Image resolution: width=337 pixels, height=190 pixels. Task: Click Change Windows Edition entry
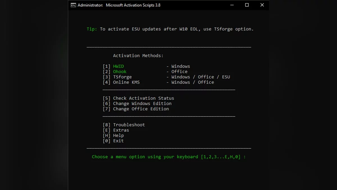pos(142,104)
